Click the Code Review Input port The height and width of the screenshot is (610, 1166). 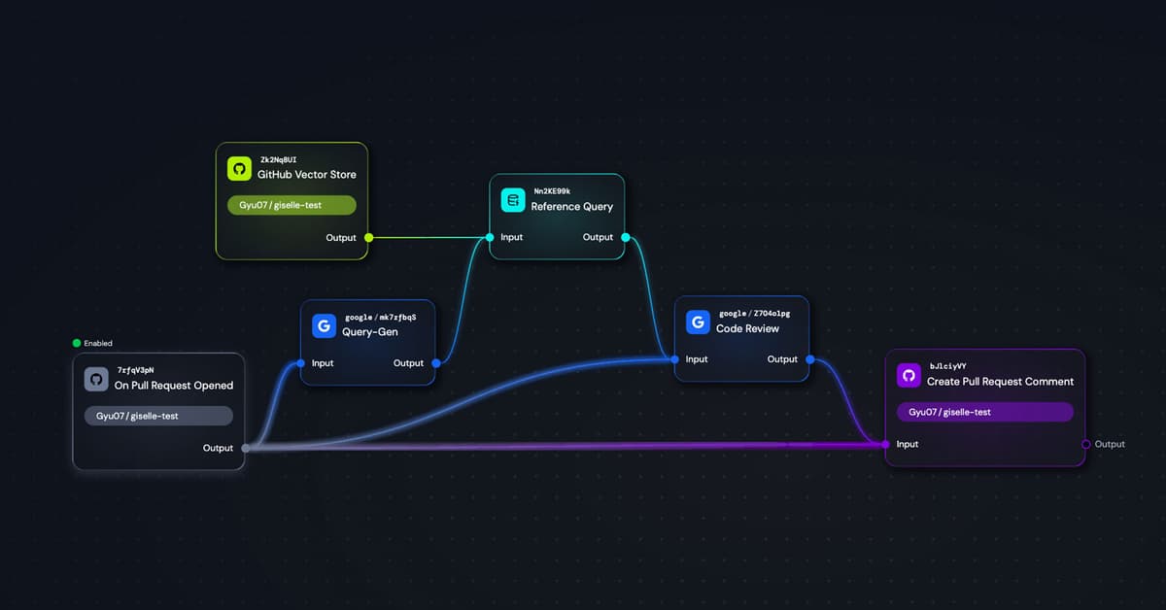[x=675, y=359]
